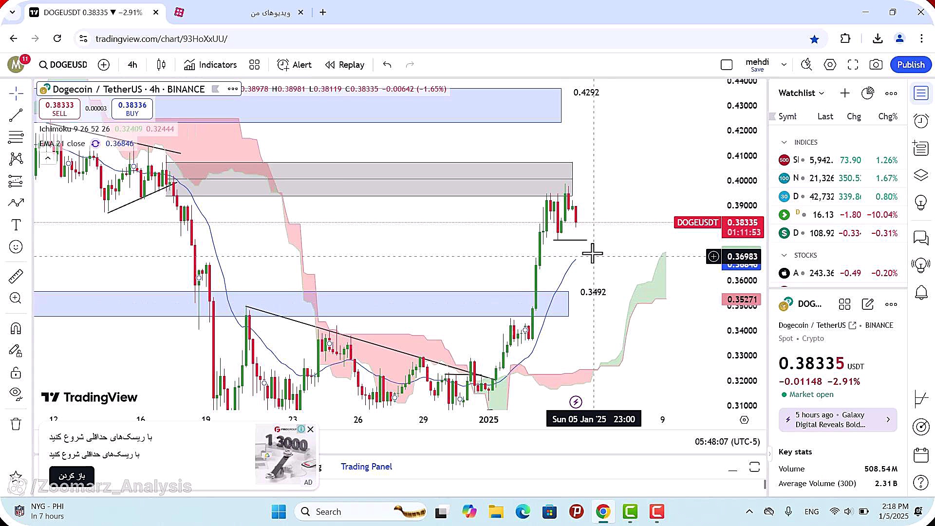Start bar Replay mode
The image size is (935, 526).
(345, 65)
